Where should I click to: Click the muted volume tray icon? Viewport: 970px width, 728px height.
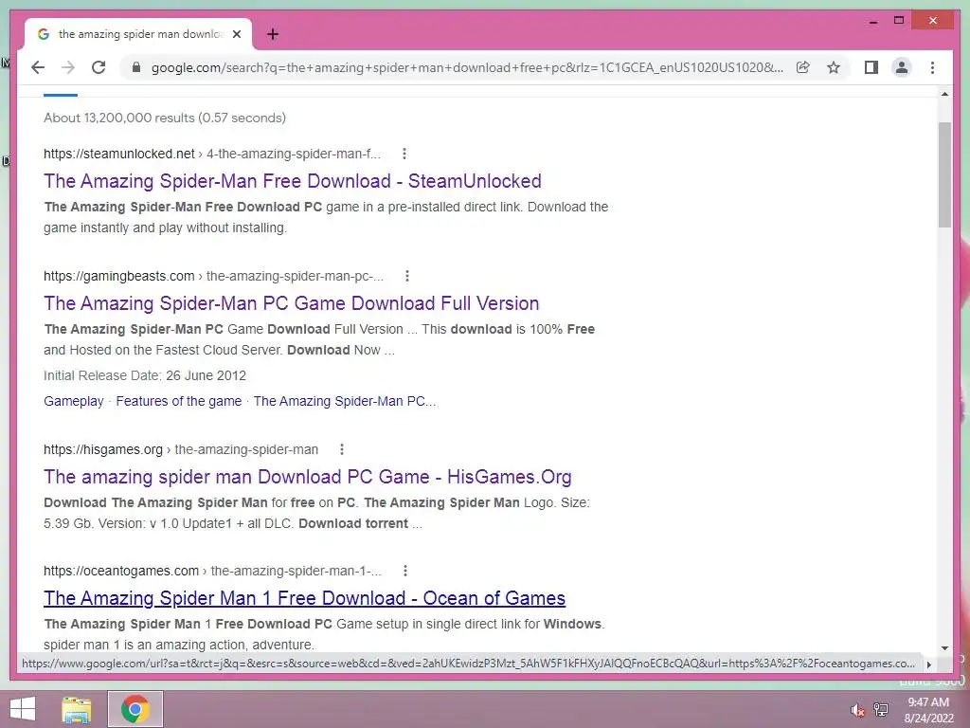click(857, 710)
